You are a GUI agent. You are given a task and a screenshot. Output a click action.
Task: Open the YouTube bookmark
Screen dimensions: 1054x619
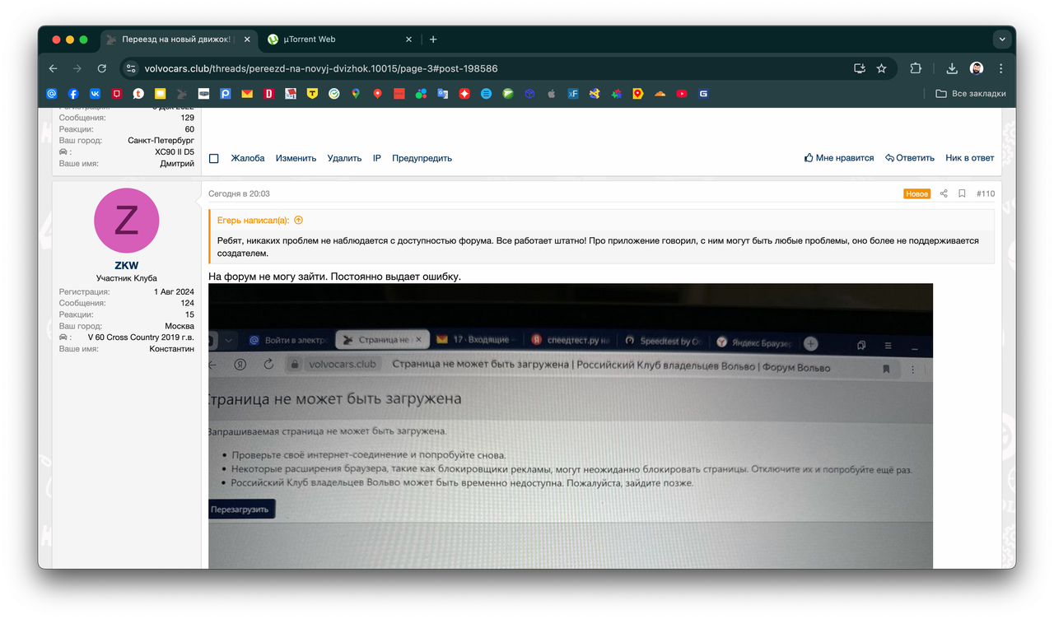tap(682, 94)
